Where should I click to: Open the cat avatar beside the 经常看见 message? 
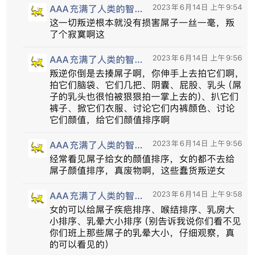37,148
